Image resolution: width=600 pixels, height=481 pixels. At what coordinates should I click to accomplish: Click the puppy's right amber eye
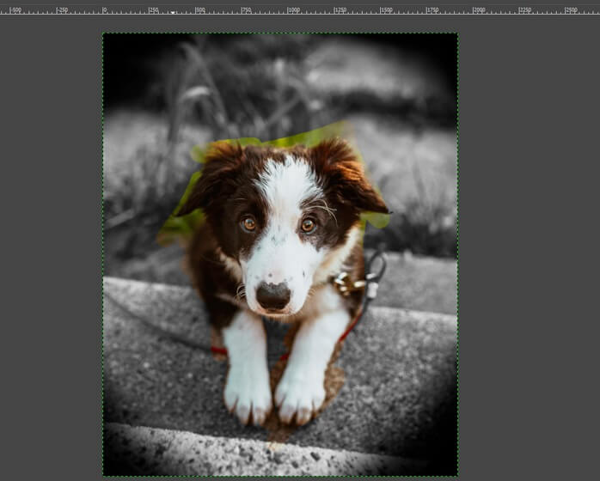(308, 225)
